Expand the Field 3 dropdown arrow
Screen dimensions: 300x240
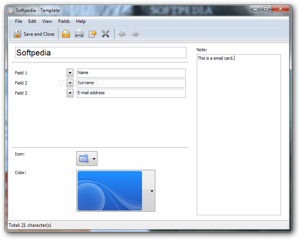pyautogui.click(x=70, y=93)
